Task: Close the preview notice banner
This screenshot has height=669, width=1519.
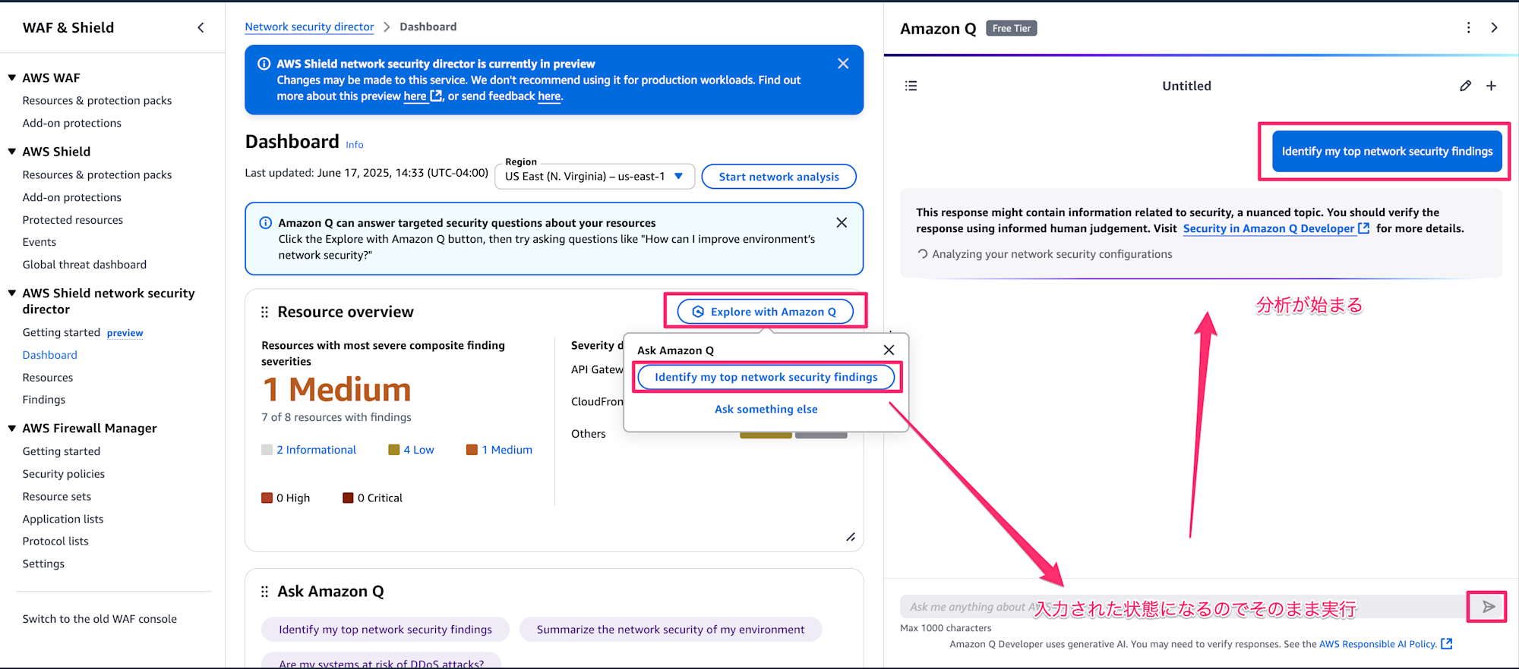Action: (x=843, y=64)
